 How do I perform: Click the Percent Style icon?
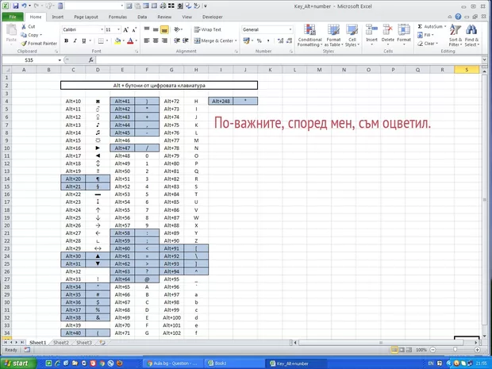click(259, 40)
